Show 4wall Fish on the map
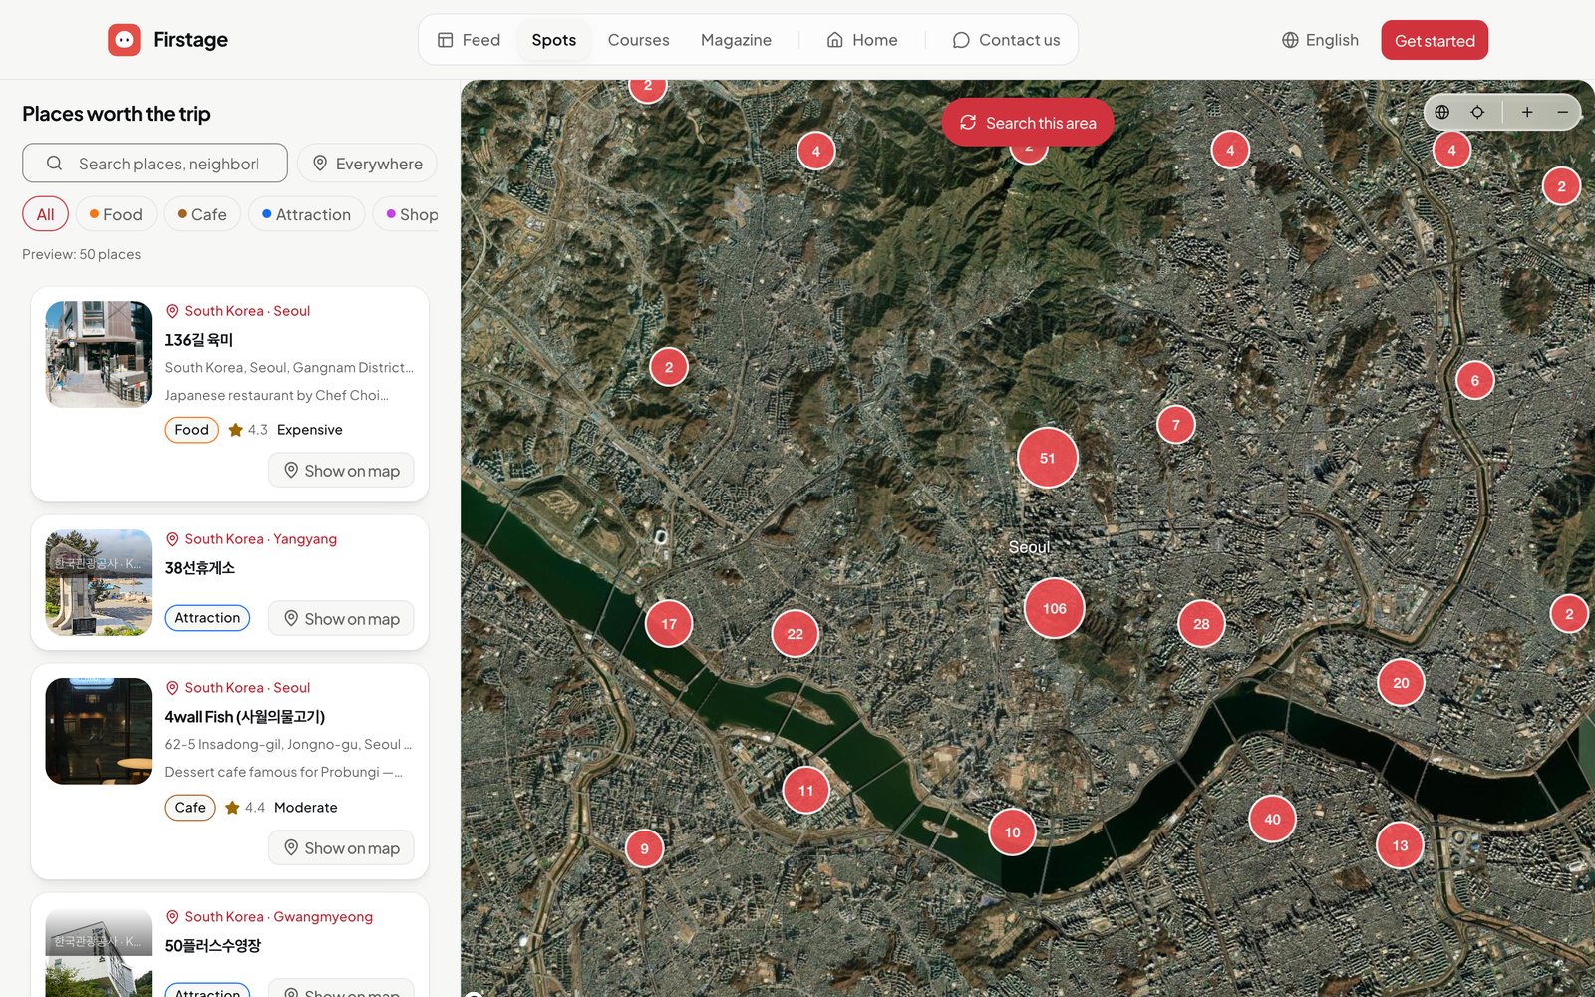This screenshot has height=997, width=1595. pyautogui.click(x=341, y=848)
